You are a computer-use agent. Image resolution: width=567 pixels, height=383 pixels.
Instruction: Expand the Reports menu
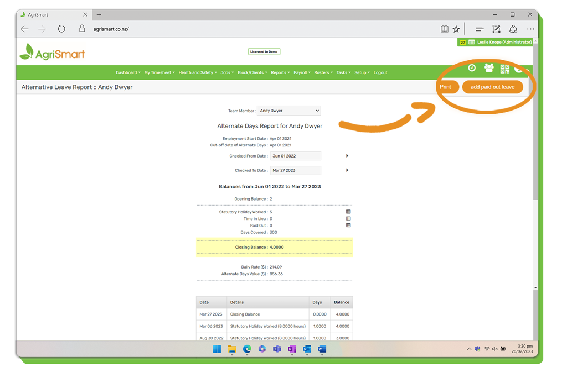[280, 72]
